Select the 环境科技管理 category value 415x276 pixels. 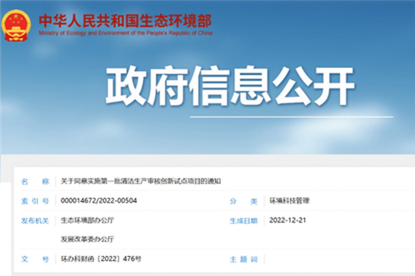click(290, 201)
